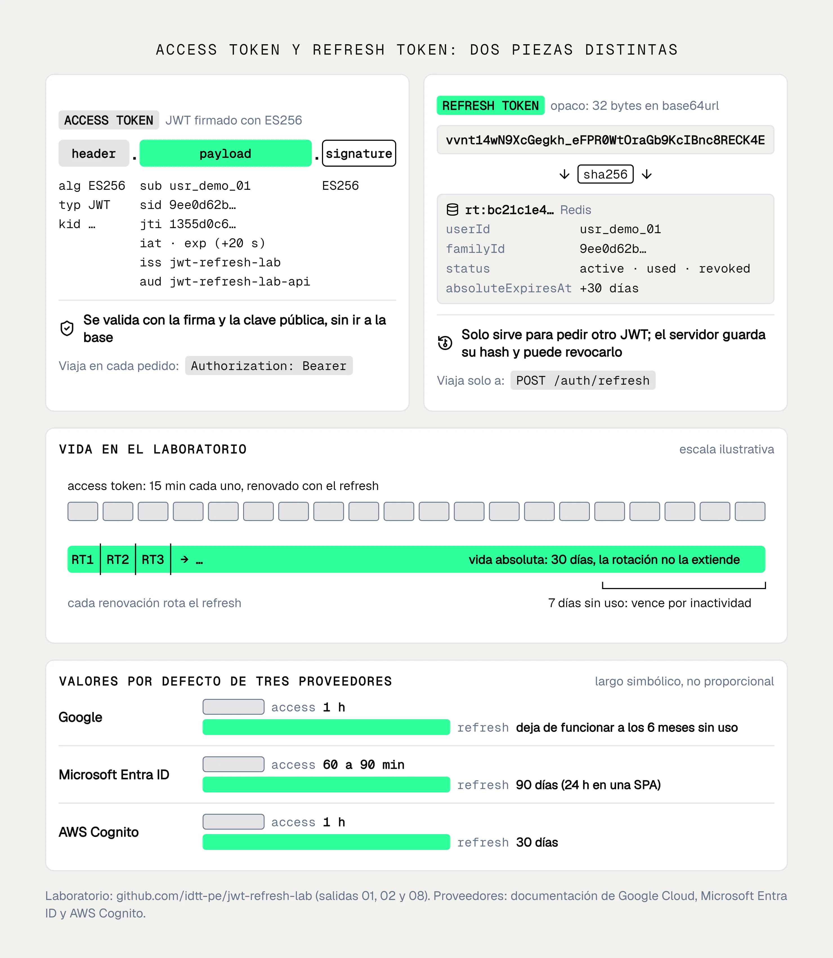This screenshot has width=833, height=958.
Task: Click Microsoft Entra ID's green refresh bar
Action: pyautogui.click(x=326, y=785)
